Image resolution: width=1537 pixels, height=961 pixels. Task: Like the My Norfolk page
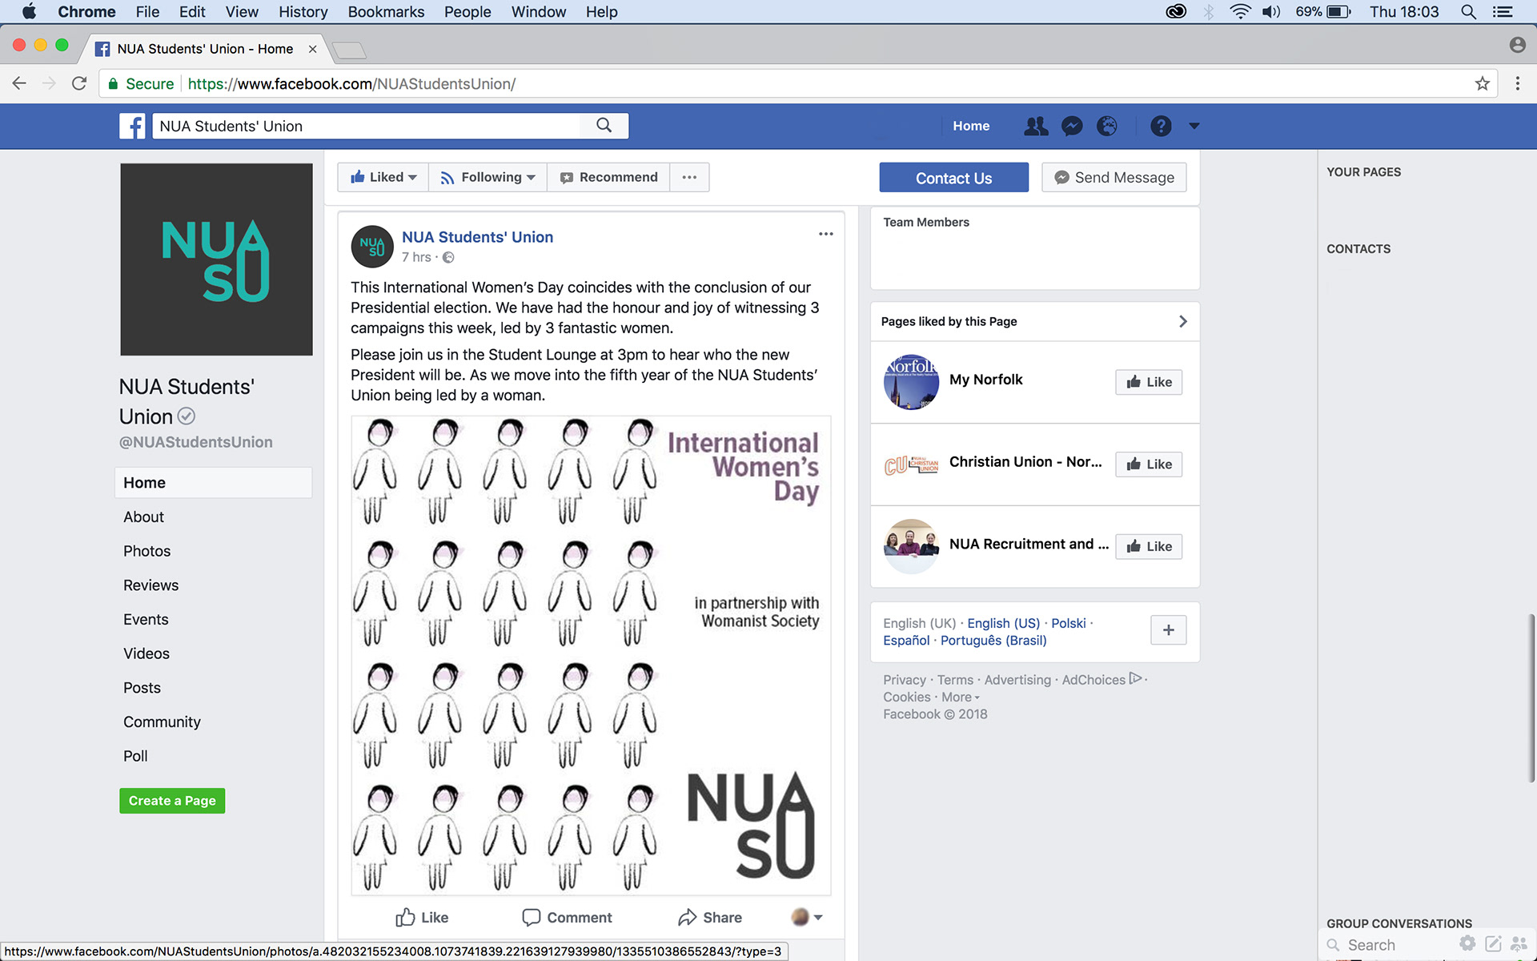[x=1149, y=382]
